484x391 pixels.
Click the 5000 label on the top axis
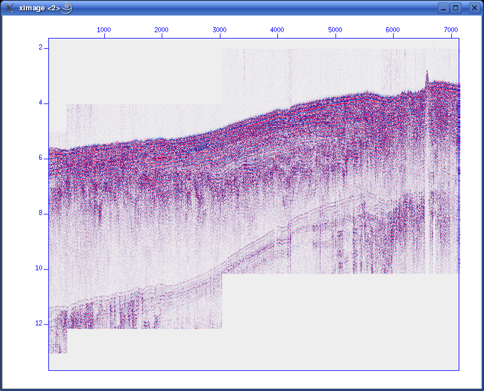tap(335, 29)
